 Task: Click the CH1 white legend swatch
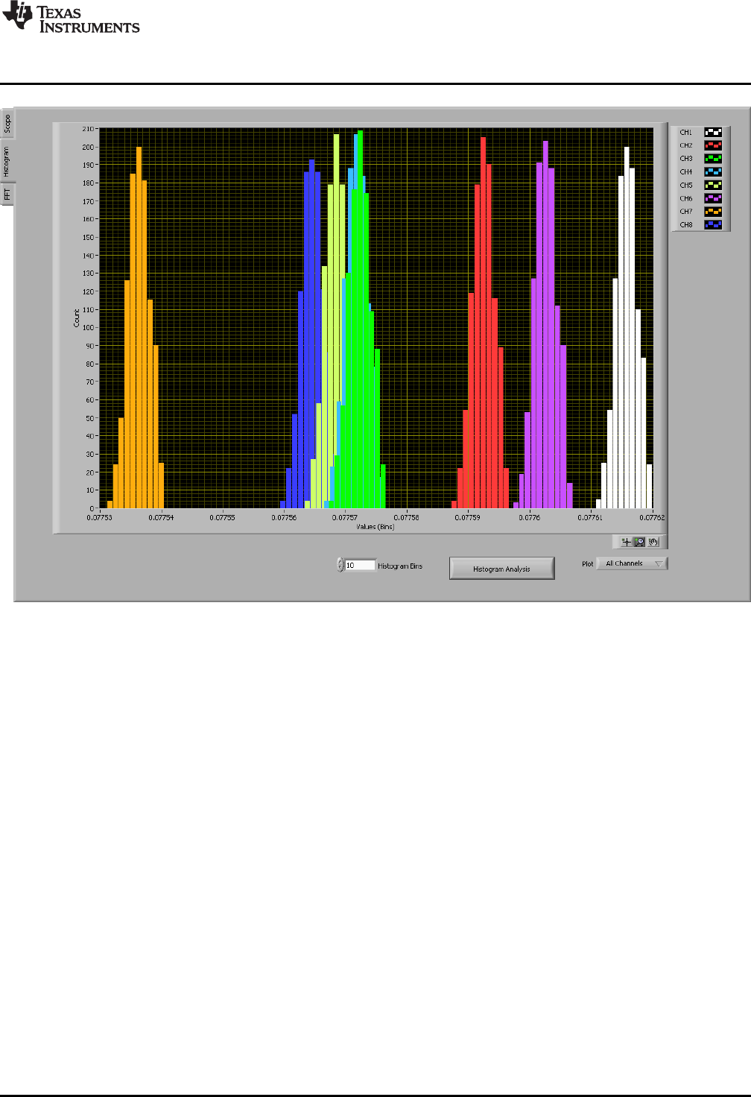click(713, 132)
